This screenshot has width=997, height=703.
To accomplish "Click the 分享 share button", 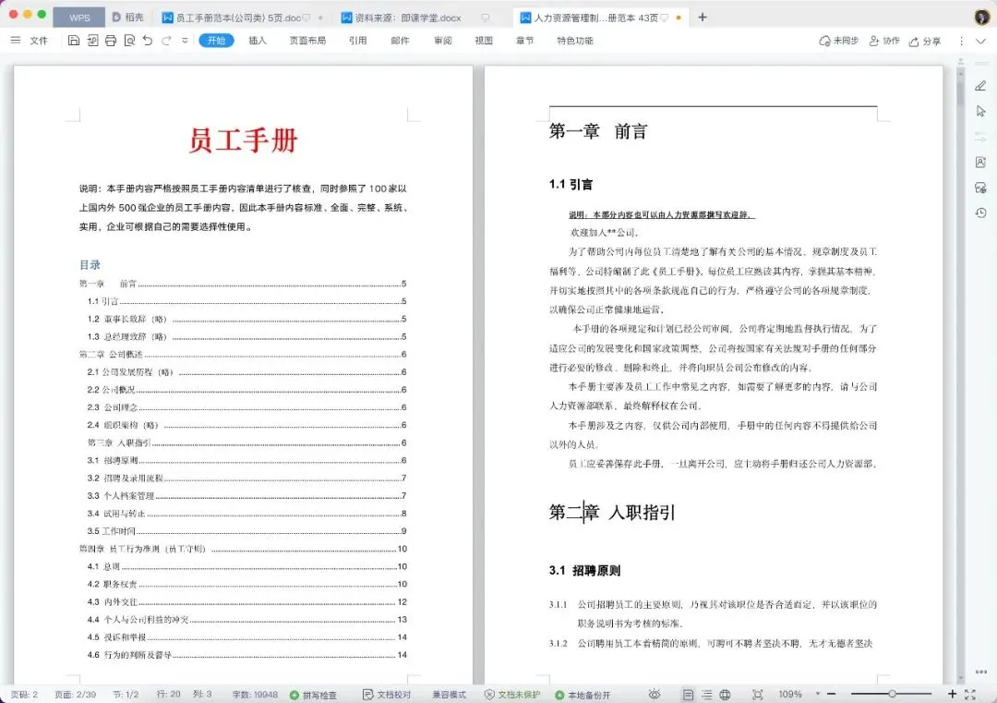I will 925,42.
